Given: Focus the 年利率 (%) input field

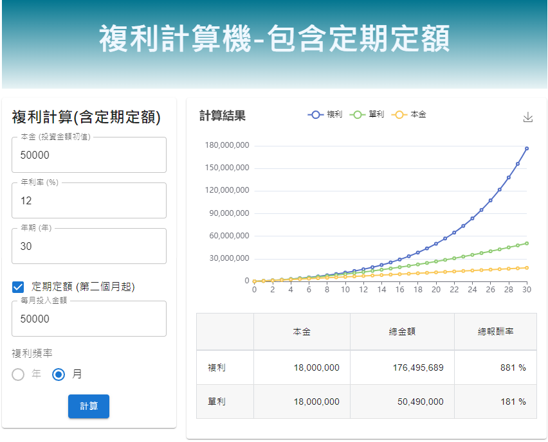Looking at the screenshot, I should pos(89,200).
